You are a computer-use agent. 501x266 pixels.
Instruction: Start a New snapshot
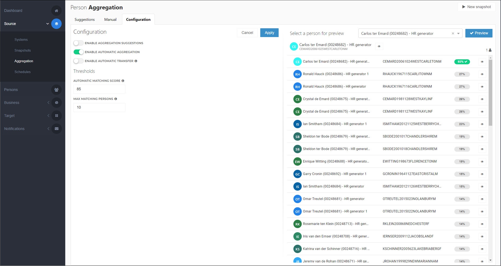[476, 7]
